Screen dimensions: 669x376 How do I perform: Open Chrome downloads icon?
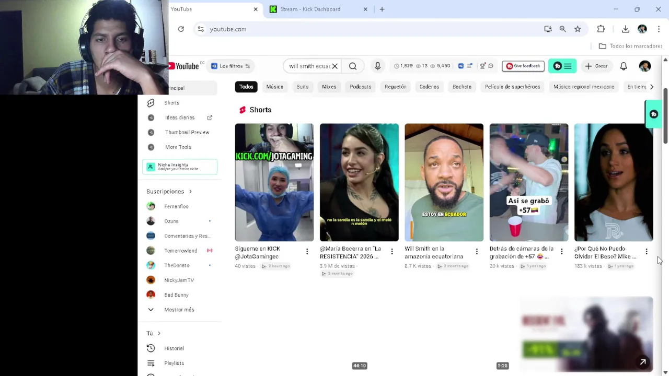(x=626, y=29)
